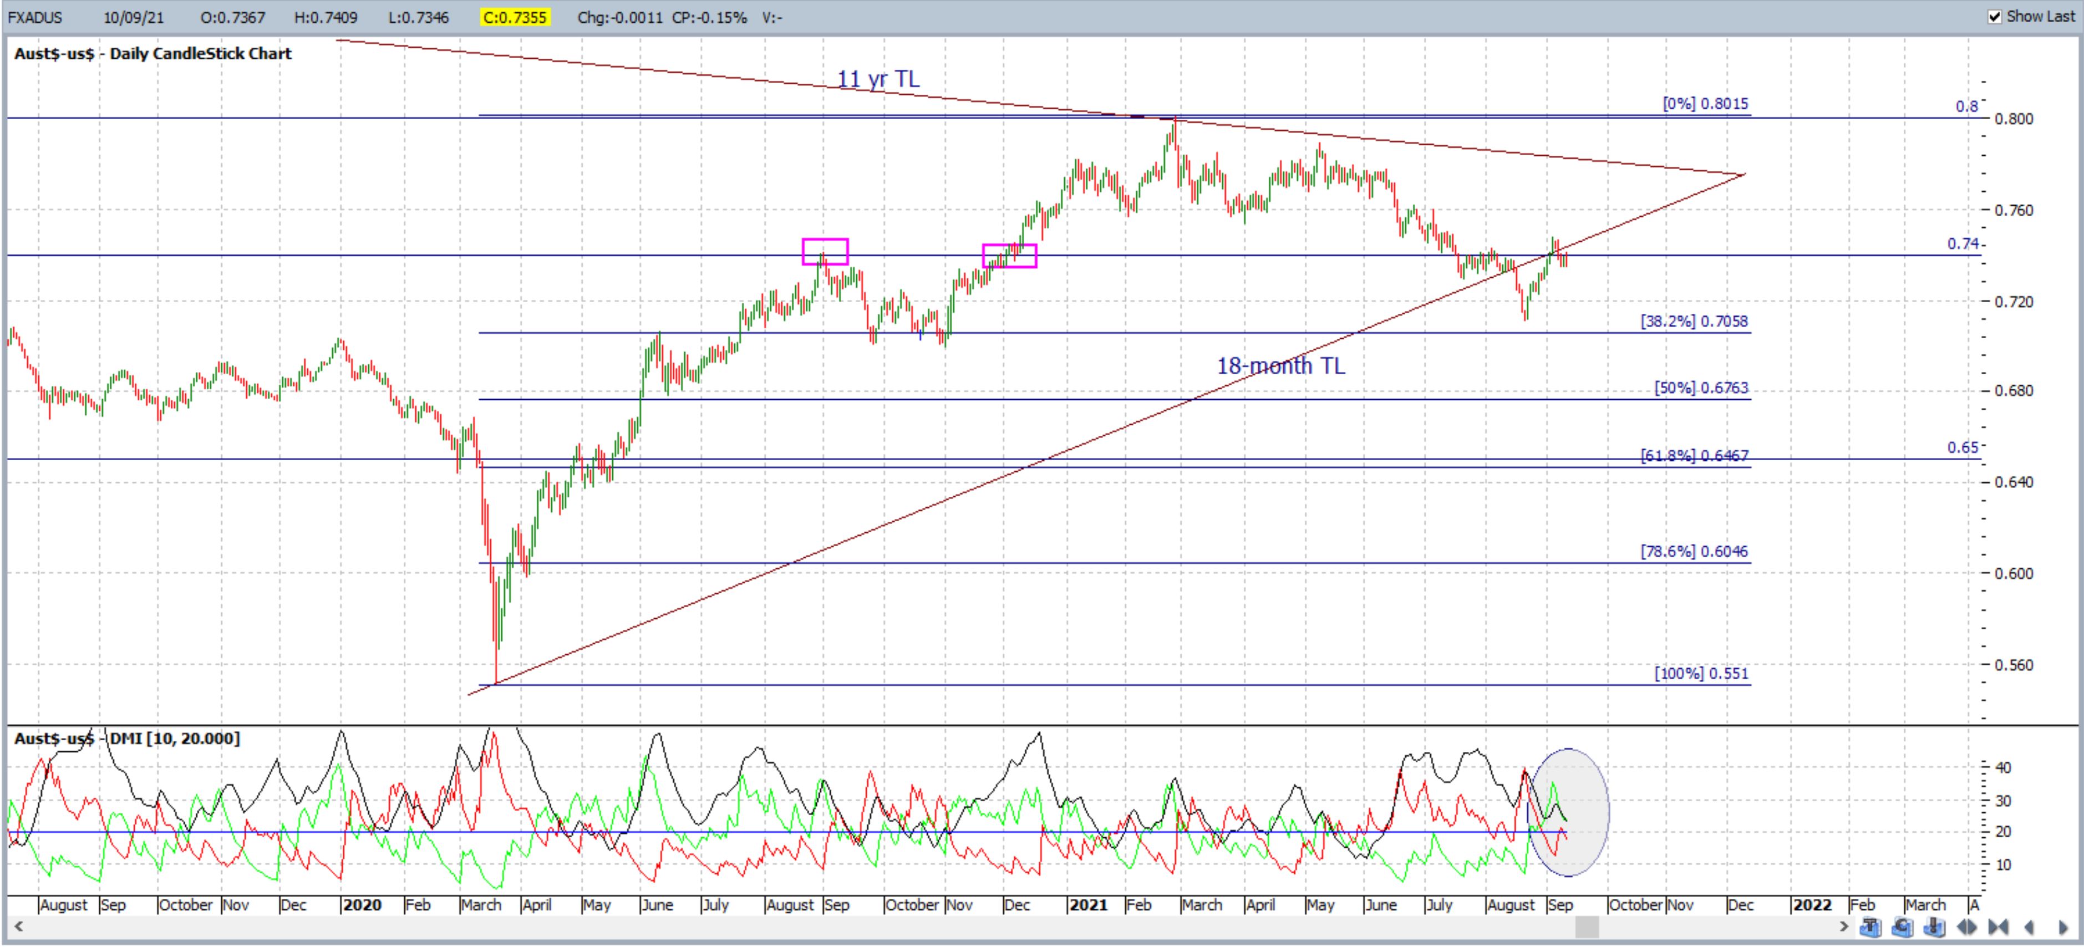Image resolution: width=2084 pixels, height=947 pixels.
Task: Click the 0.65 horizontal level label
Action: point(1964,447)
